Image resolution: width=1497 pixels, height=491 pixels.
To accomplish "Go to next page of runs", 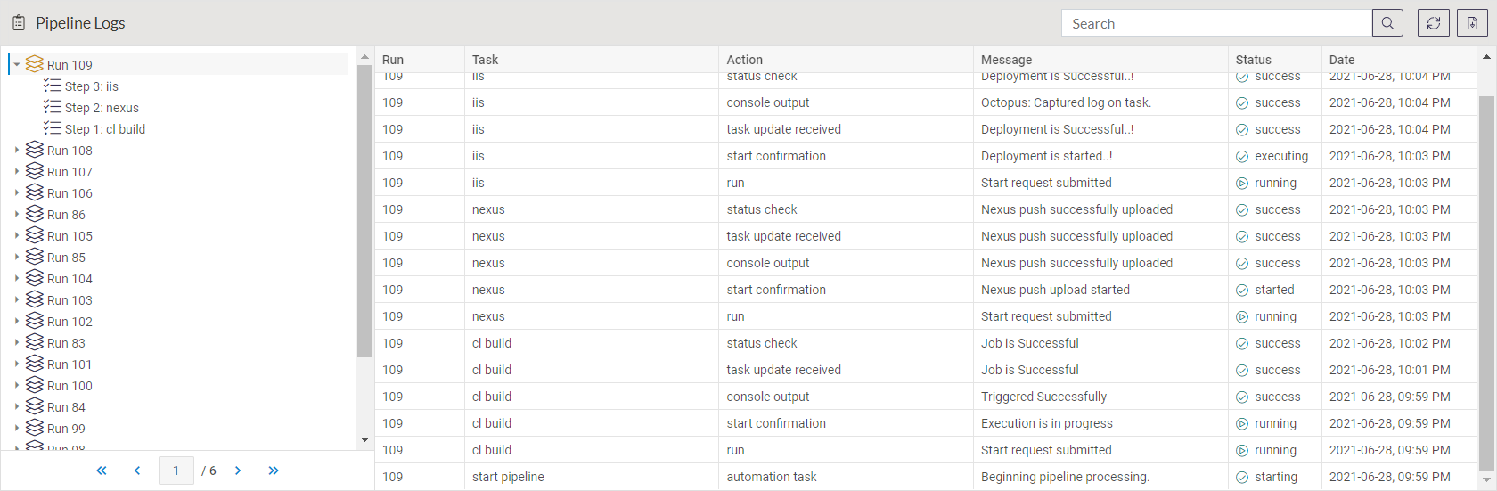I will point(238,471).
